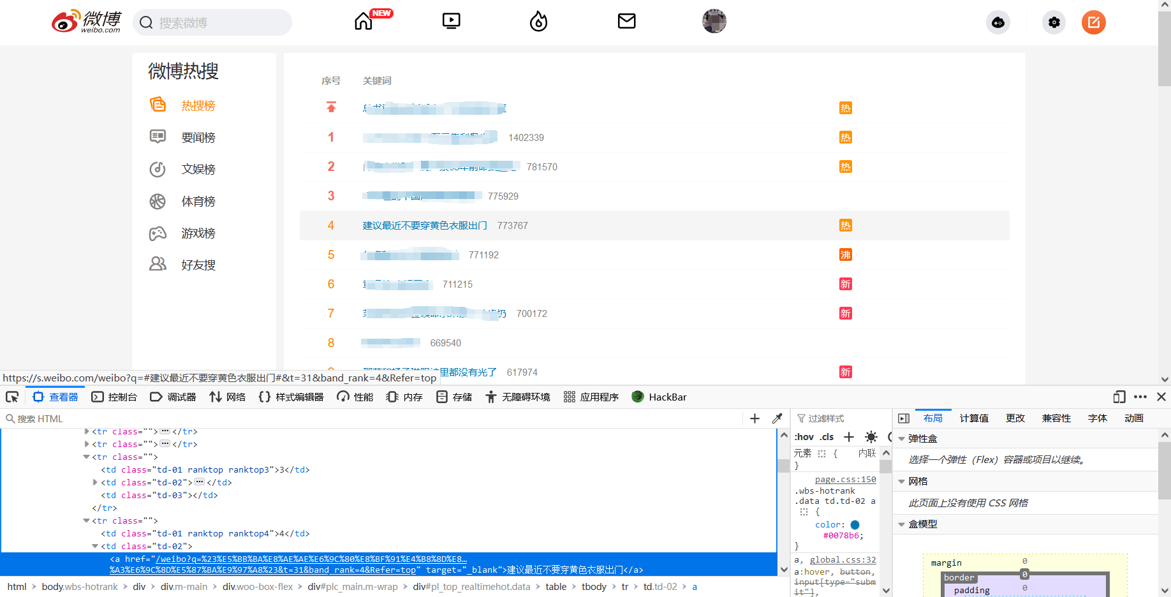
Task: Close the developer tools panel
Action: pyautogui.click(x=1161, y=397)
